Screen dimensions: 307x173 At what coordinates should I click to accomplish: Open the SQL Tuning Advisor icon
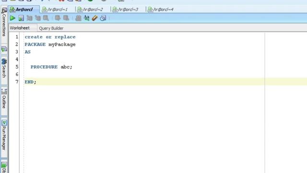pos(46,18)
